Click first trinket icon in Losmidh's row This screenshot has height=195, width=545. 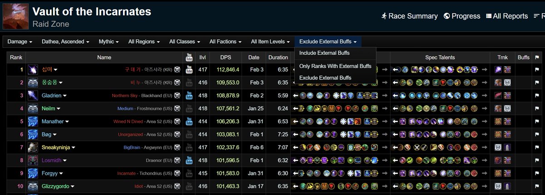498,161
